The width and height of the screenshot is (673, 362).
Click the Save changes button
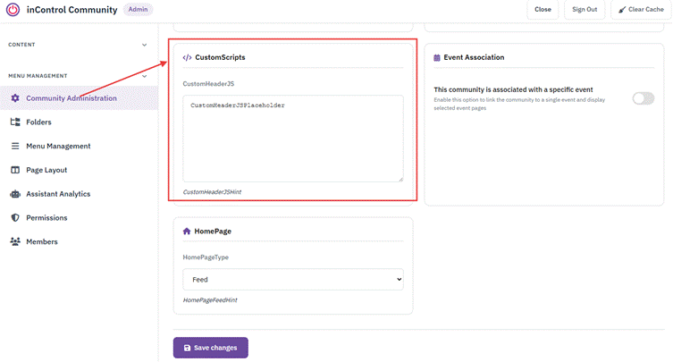211,348
